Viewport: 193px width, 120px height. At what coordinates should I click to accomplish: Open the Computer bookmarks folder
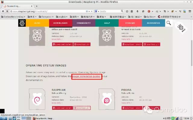[46, 17]
